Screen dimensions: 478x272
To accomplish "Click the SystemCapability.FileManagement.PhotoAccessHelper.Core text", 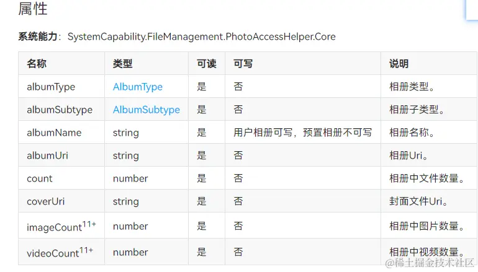I will click(x=201, y=37).
